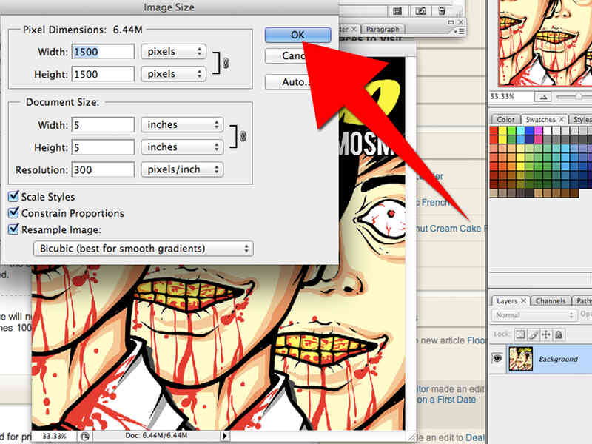Screen dimensions: 592x444
Task: Open the document Width inches dropdown
Action: click(x=182, y=125)
